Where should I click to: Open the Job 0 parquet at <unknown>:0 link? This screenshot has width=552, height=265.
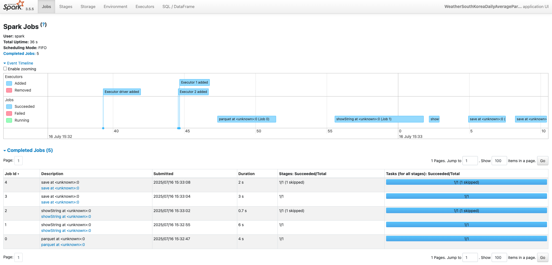pos(63,245)
